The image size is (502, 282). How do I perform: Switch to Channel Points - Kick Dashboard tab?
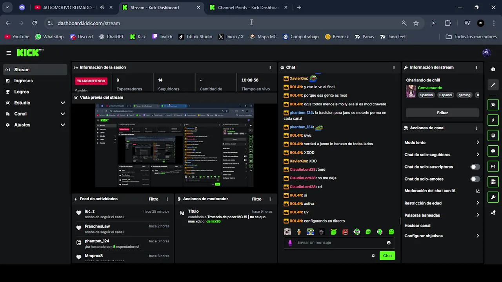coord(249,7)
